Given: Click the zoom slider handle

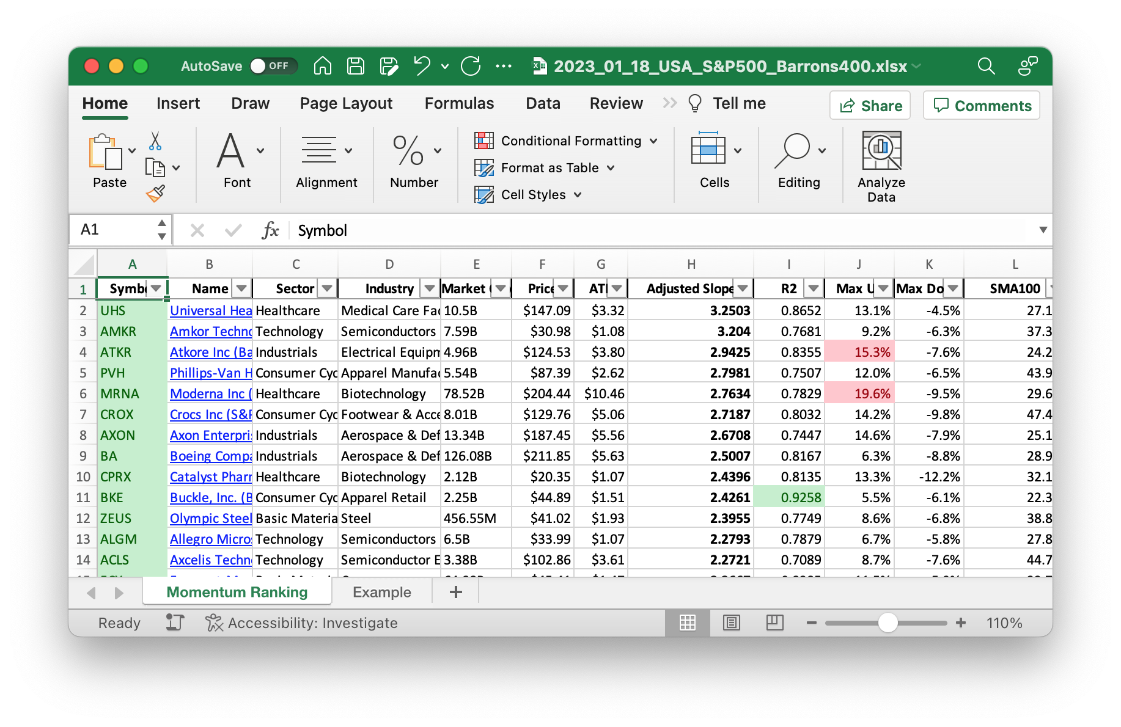Looking at the screenshot, I should [888, 623].
